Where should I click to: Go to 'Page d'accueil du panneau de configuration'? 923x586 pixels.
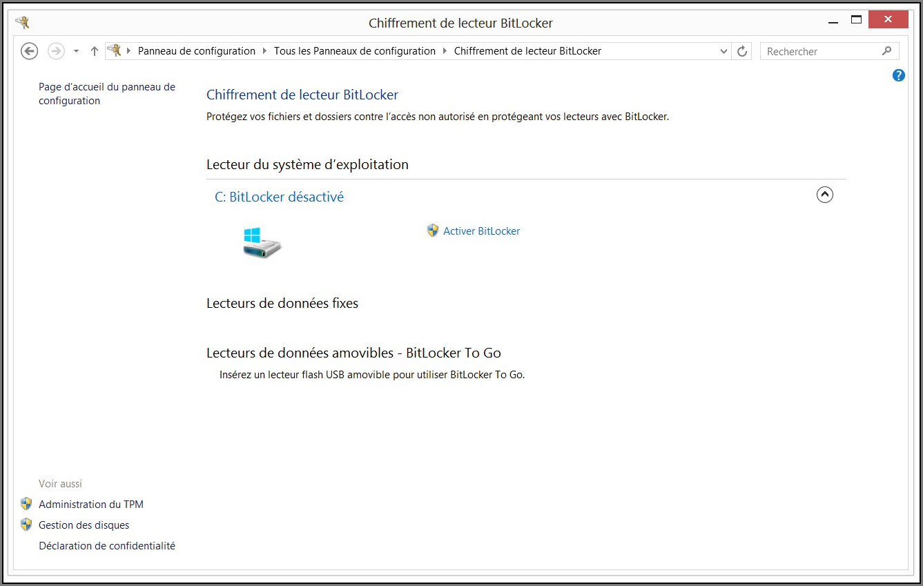[x=107, y=94]
